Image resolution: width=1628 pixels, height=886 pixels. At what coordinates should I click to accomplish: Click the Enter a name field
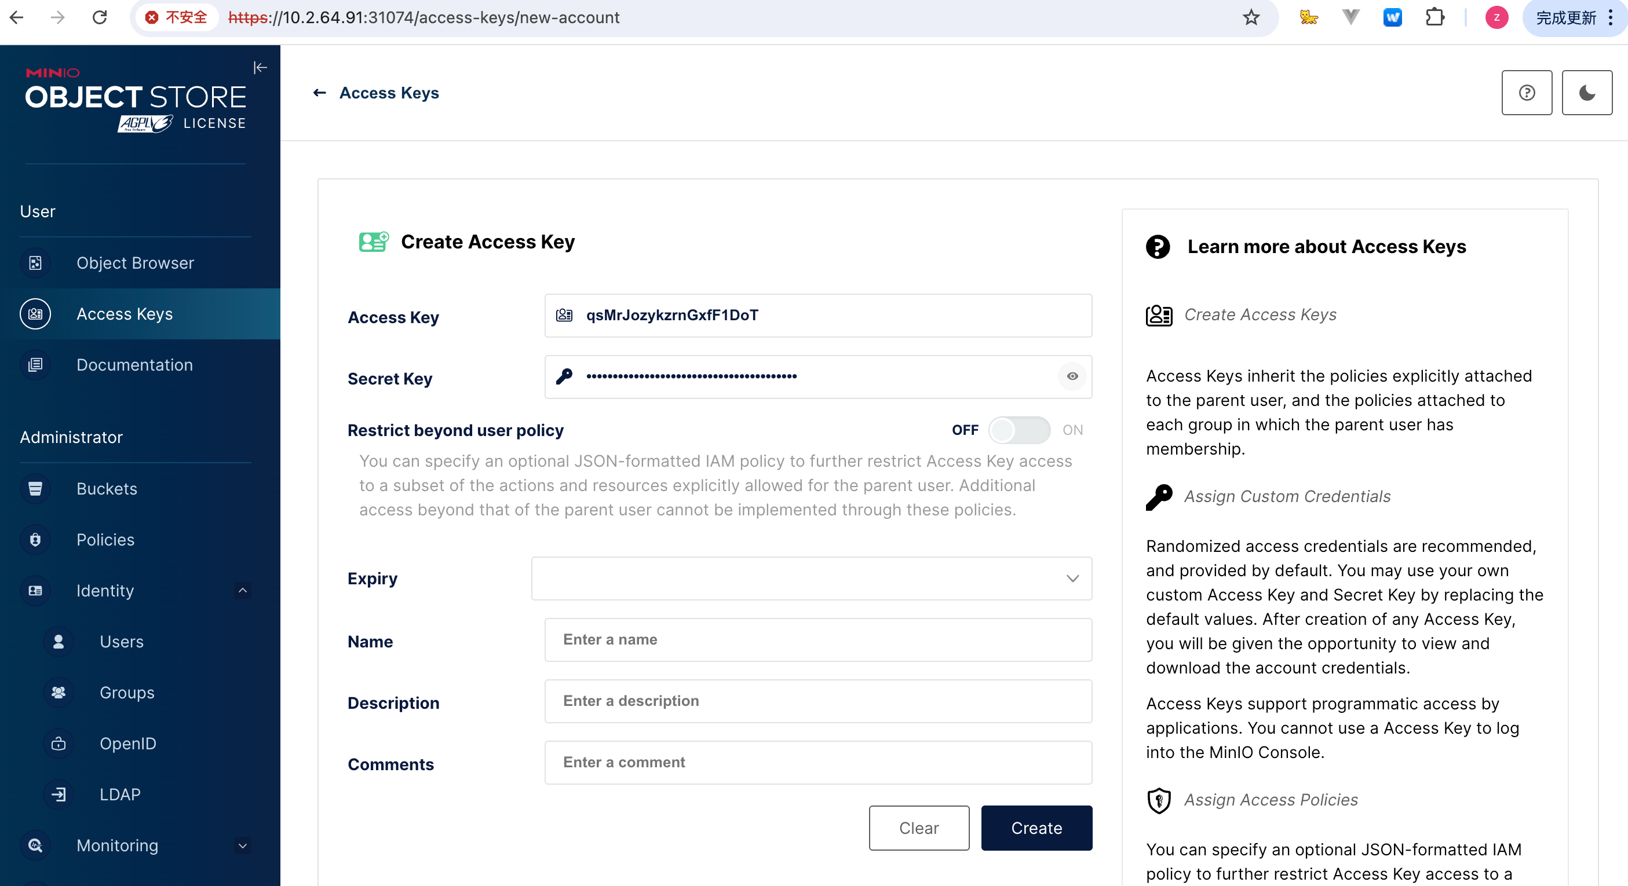point(818,640)
